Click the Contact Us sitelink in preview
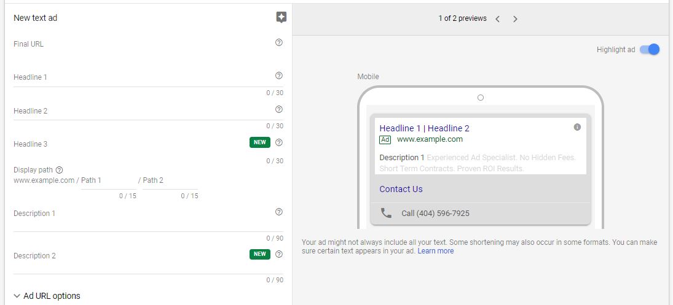The height and width of the screenshot is (305, 673). click(401, 189)
